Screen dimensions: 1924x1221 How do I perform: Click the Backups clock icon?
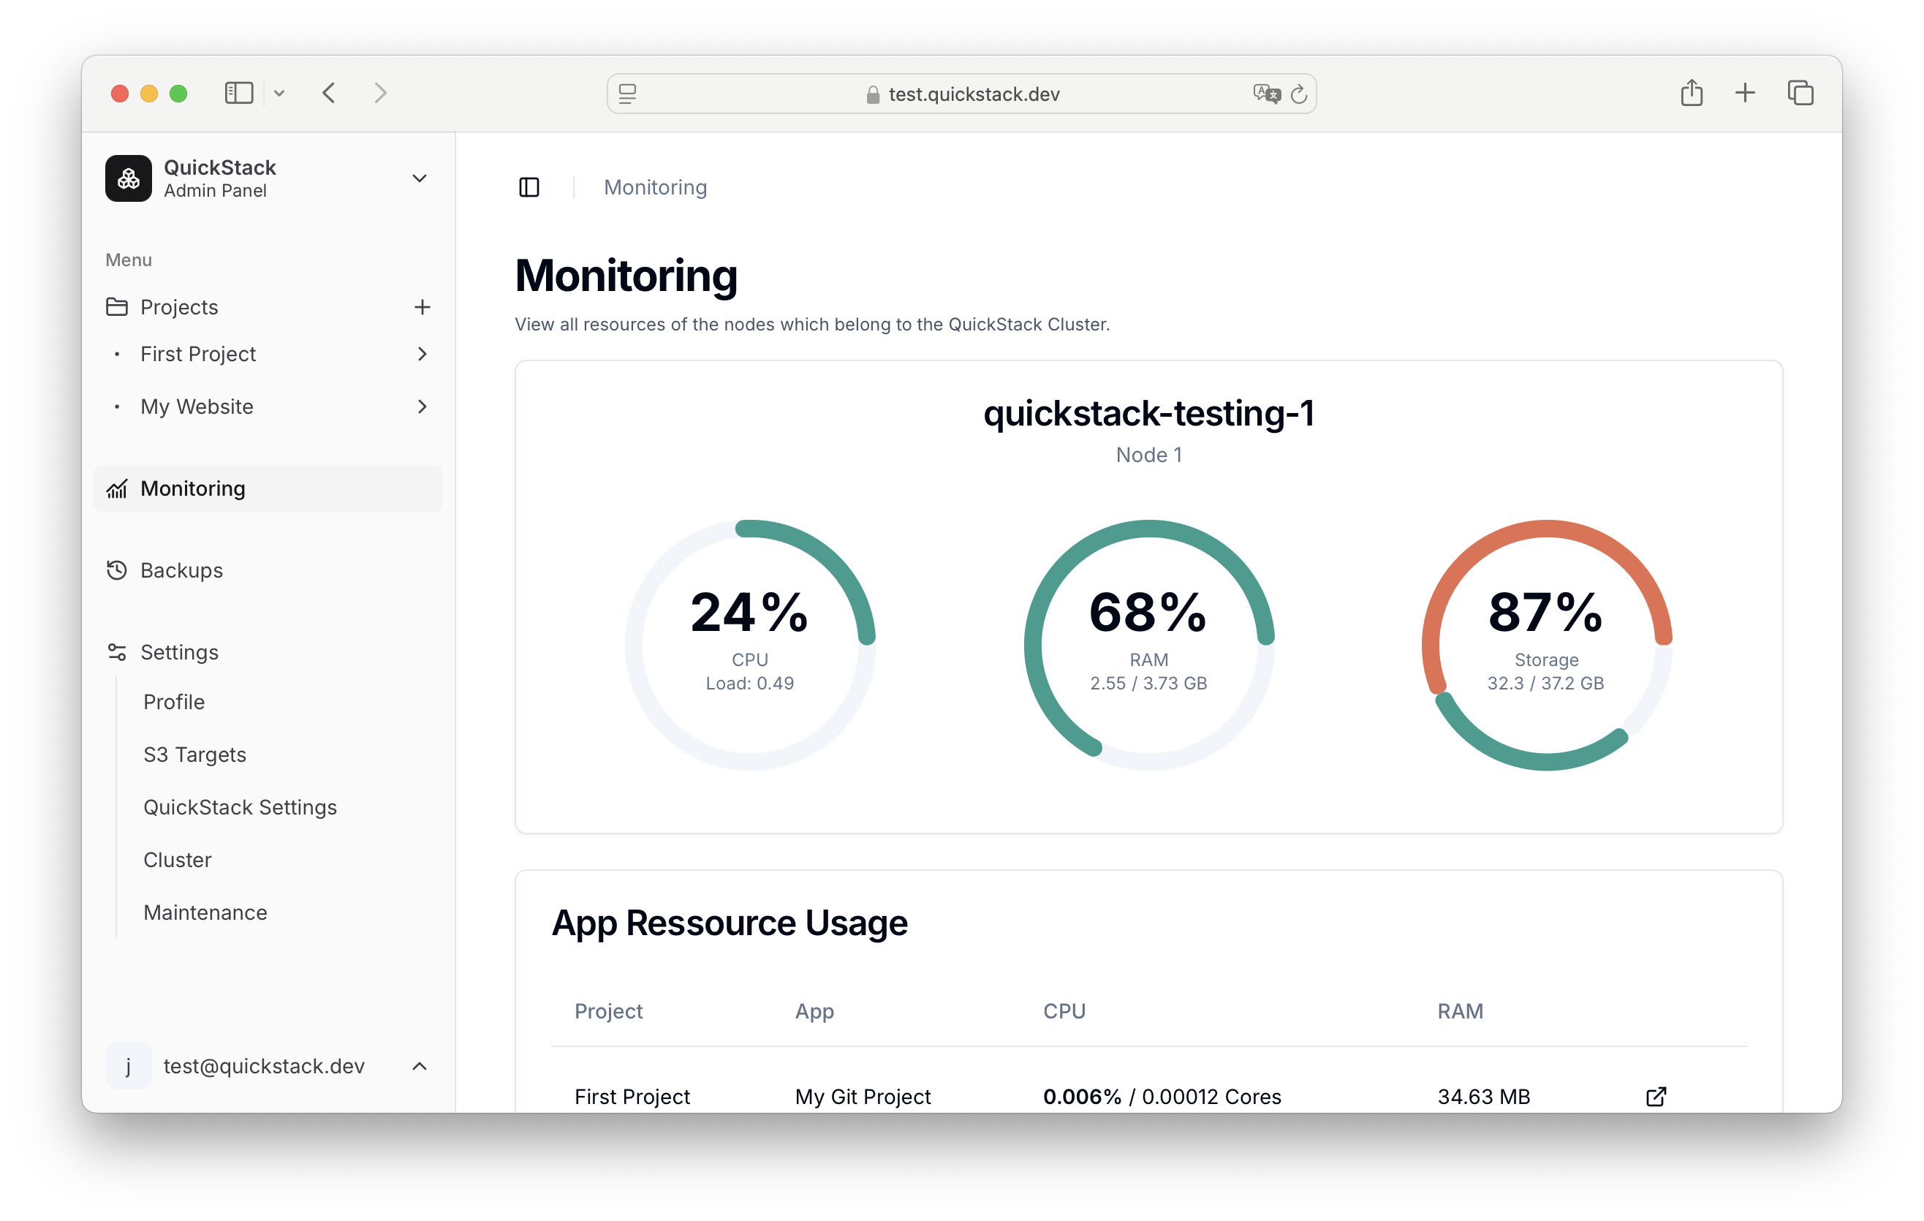(x=118, y=570)
